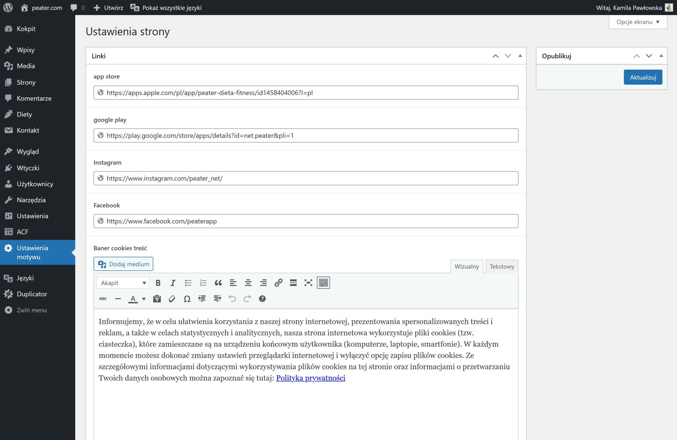
Task: Click the editor undo arrow
Action: (232, 298)
